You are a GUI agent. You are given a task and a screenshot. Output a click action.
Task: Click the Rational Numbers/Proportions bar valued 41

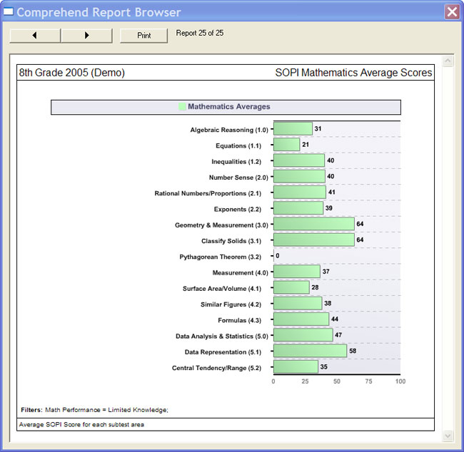tap(300, 192)
